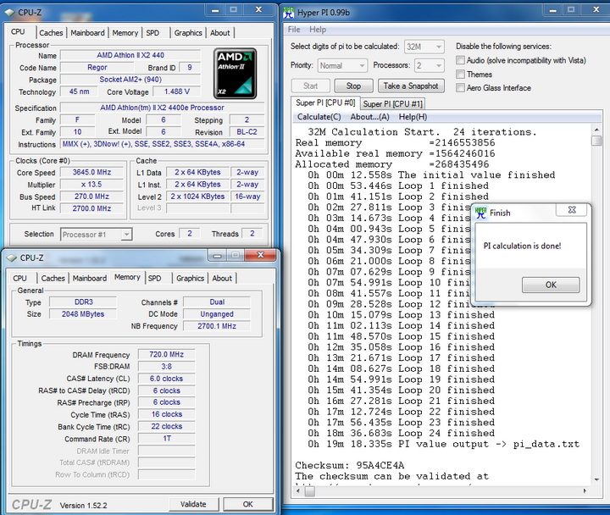Screen dimensions: 610x515
Task: Click the Stop button in Hyper PI
Action: click(x=353, y=86)
